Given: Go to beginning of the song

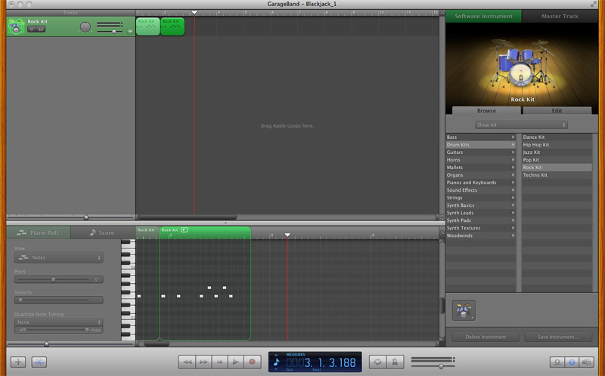Looking at the screenshot, I should point(219,362).
